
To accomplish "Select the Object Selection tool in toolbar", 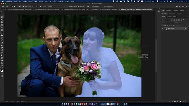I will point(2,20).
